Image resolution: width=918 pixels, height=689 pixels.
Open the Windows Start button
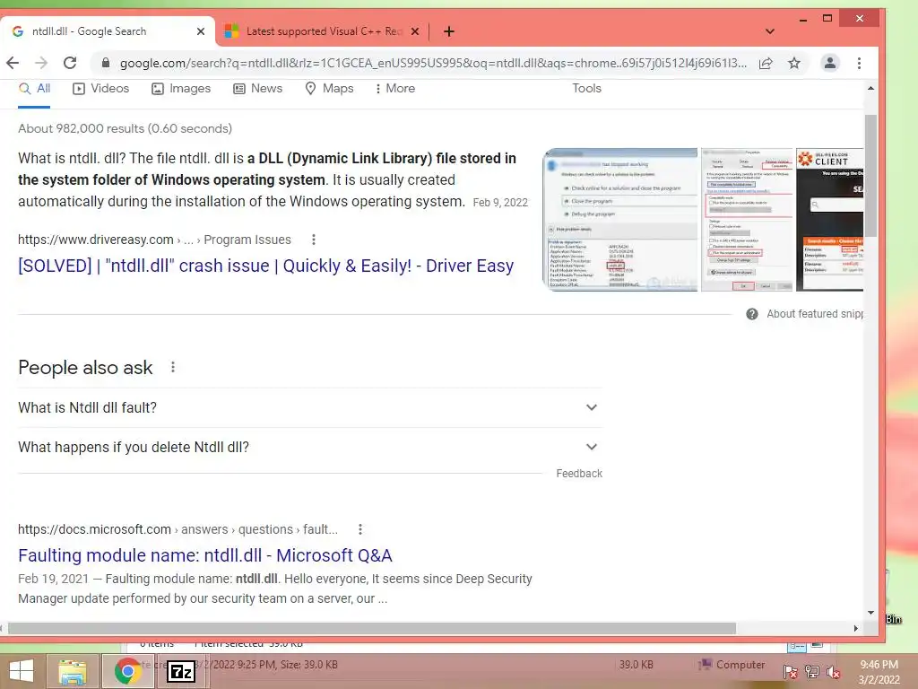pos(22,671)
